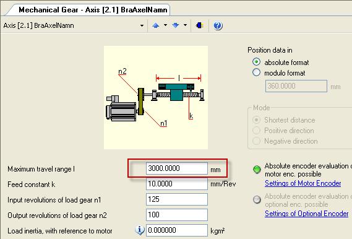The height and width of the screenshot is (239, 352).
Task: Open dropdown arrow beside up navigation icon
Action: click(x=165, y=25)
